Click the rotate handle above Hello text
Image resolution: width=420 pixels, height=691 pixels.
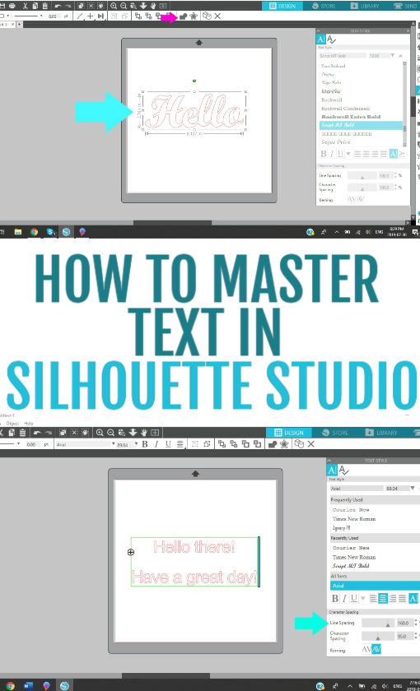[x=194, y=81]
